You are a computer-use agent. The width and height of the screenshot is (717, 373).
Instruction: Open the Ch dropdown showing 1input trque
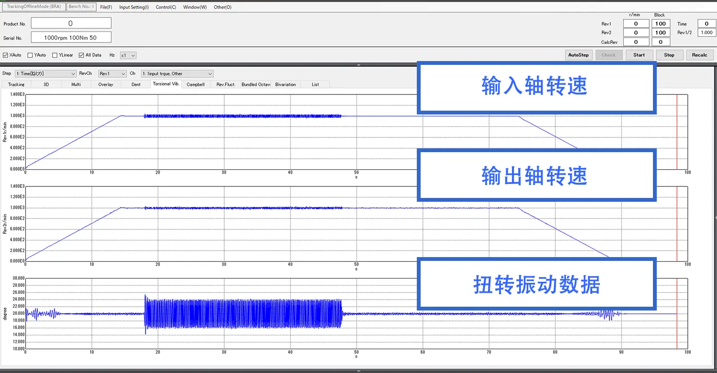pyautogui.click(x=177, y=74)
